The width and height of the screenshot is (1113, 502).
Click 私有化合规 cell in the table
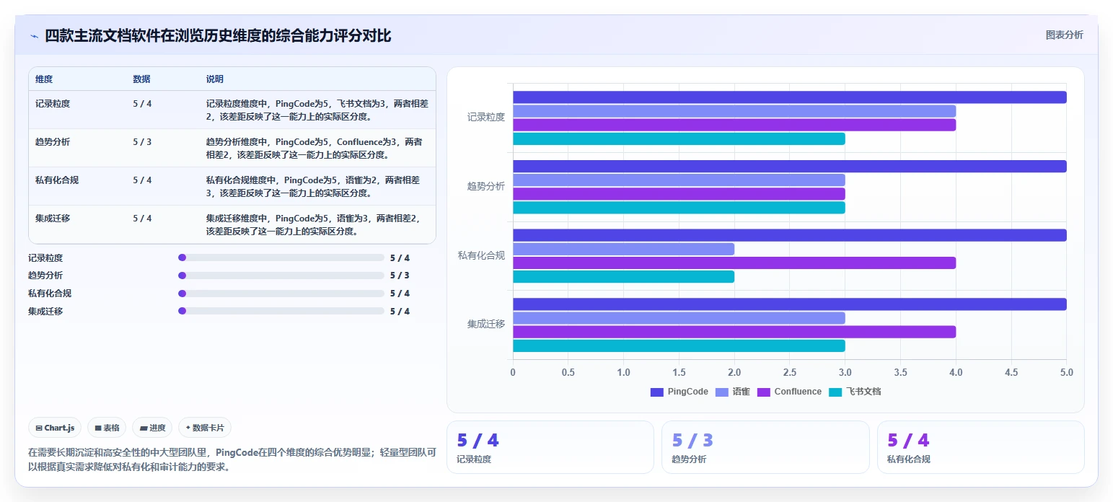[x=57, y=180]
